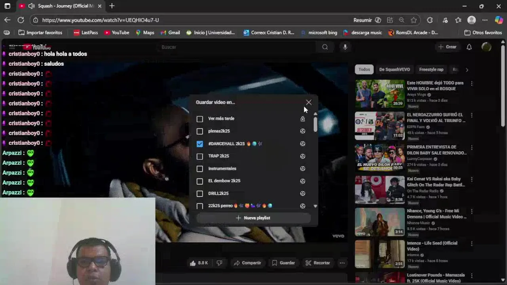This screenshot has width=507, height=285.
Task: Click the playlist list scroll-down arrow
Action: (x=315, y=206)
